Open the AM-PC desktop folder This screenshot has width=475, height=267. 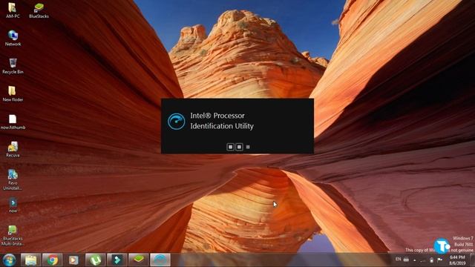coord(13,10)
